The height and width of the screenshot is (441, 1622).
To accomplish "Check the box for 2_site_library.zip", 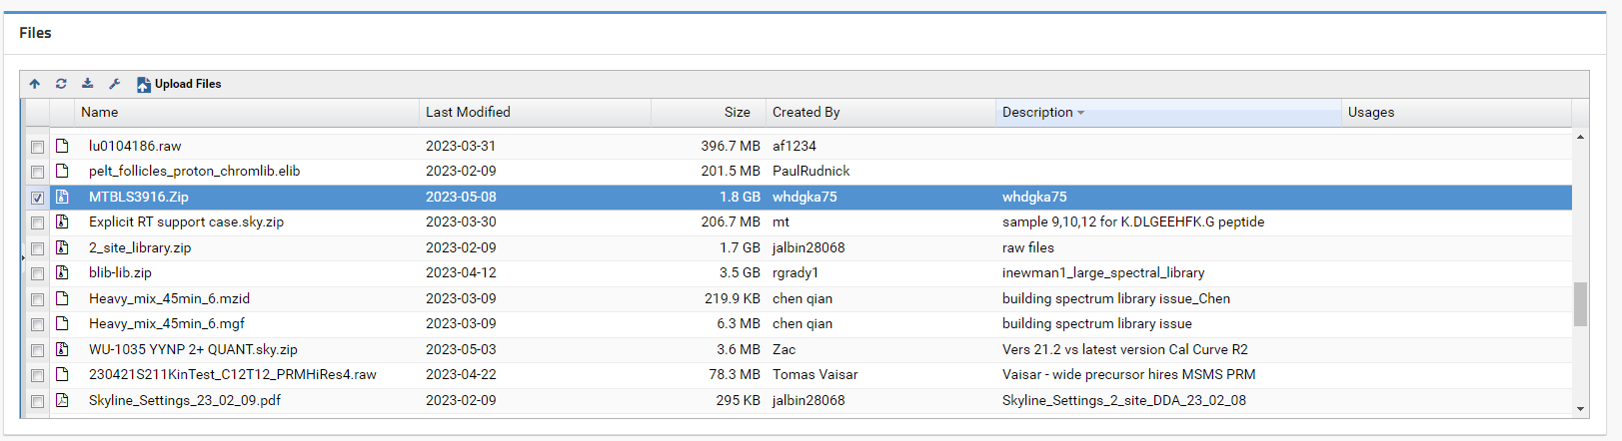I will pos(37,248).
